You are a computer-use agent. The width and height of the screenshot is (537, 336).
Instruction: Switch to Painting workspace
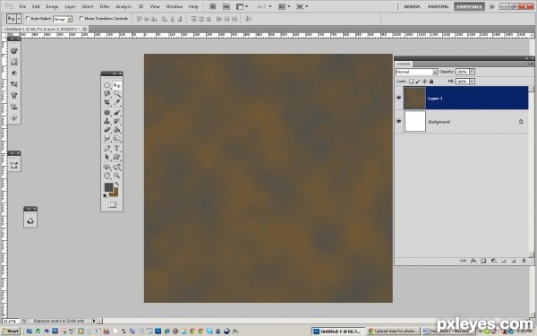pos(438,6)
